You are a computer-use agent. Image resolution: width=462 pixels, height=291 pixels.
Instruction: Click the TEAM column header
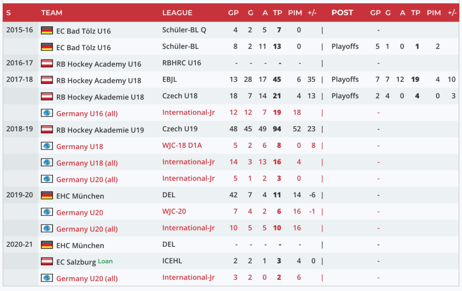pos(51,13)
